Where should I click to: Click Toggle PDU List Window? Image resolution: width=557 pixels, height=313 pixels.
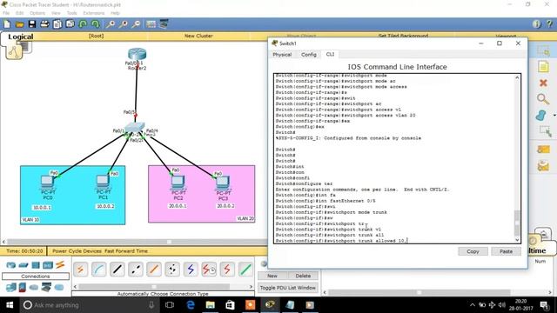[x=288, y=288]
